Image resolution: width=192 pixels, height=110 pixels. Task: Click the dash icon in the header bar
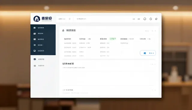click(139, 19)
